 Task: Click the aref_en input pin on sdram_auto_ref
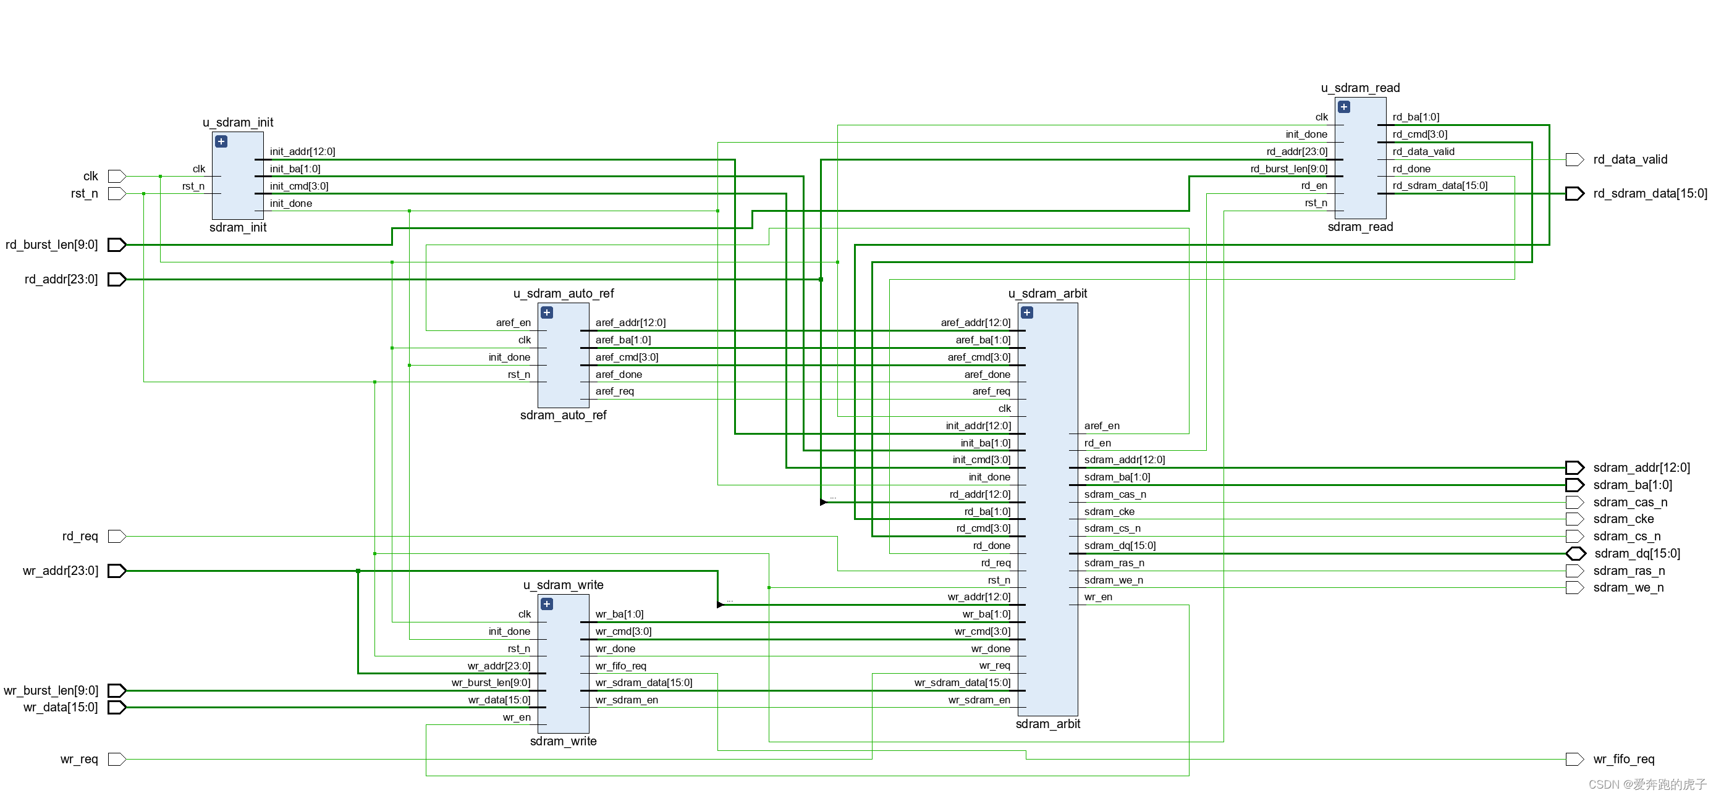[x=513, y=323]
